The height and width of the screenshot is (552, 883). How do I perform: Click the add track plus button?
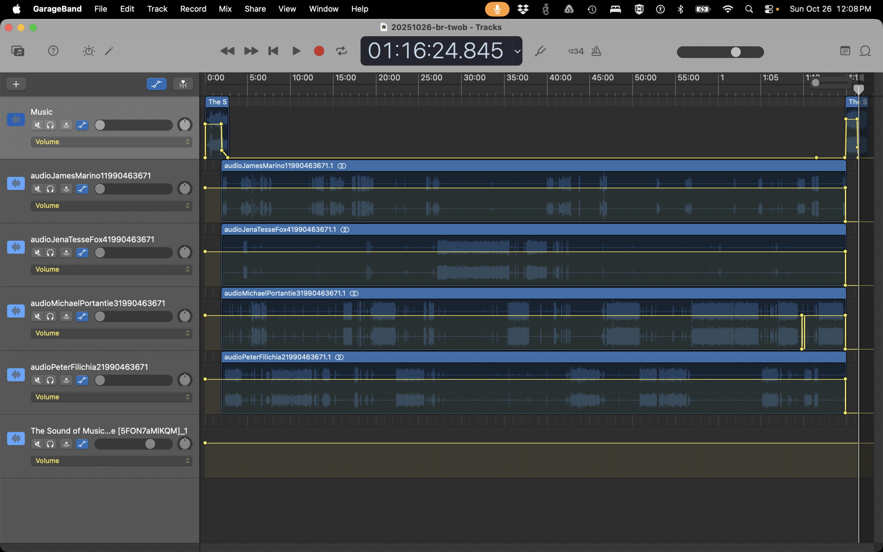(x=16, y=84)
